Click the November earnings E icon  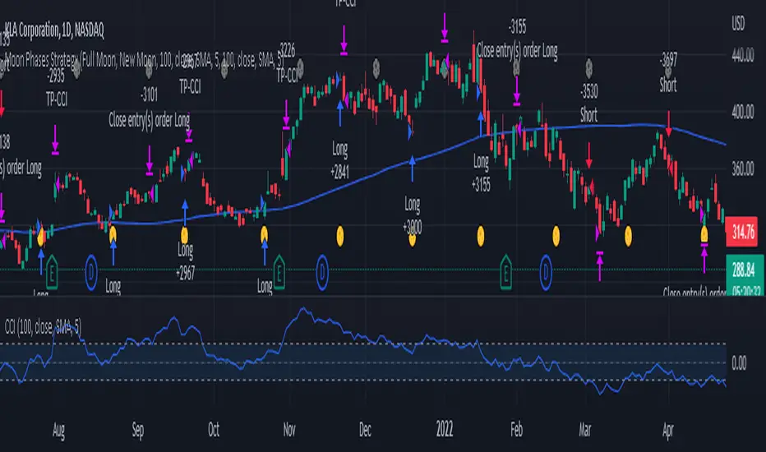point(279,272)
